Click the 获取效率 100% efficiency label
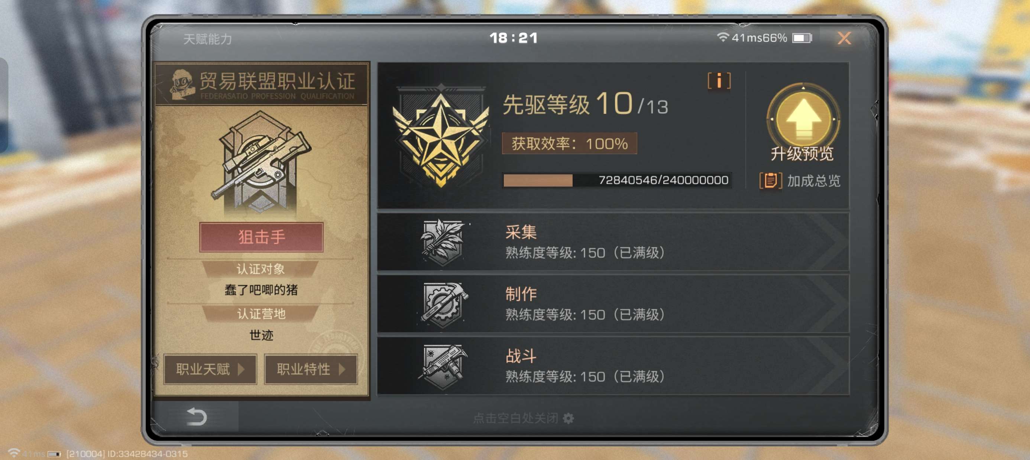The height and width of the screenshot is (460, 1030). click(569, 143)
